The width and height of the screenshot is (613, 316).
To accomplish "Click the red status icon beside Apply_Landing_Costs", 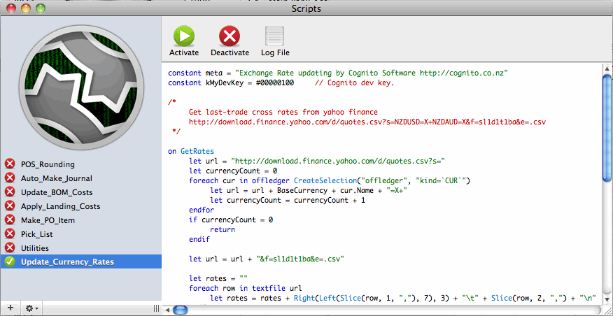I will (10, 206).
